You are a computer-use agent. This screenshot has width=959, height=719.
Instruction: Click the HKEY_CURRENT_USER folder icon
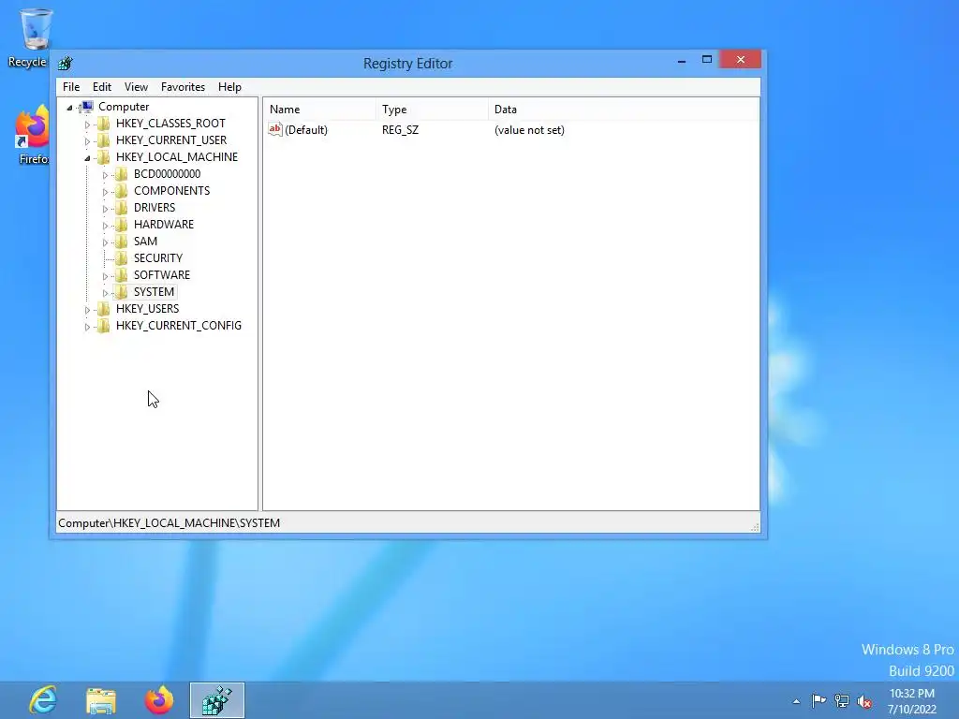click(104, 140)
